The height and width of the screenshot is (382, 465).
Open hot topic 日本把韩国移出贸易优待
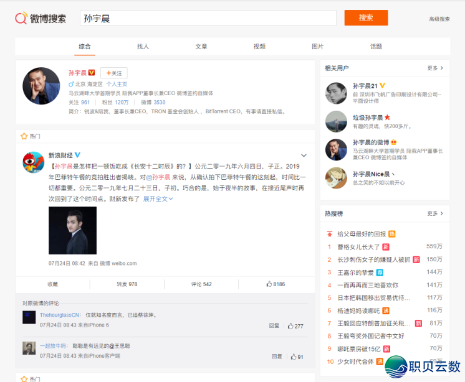[373, 298]
